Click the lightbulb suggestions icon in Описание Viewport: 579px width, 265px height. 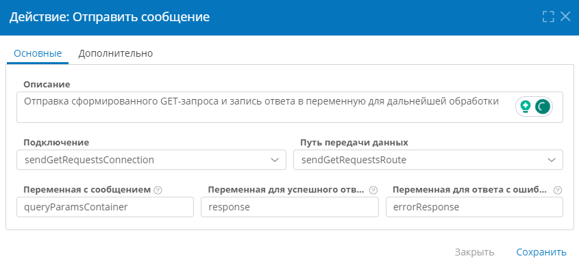point(526,107)
